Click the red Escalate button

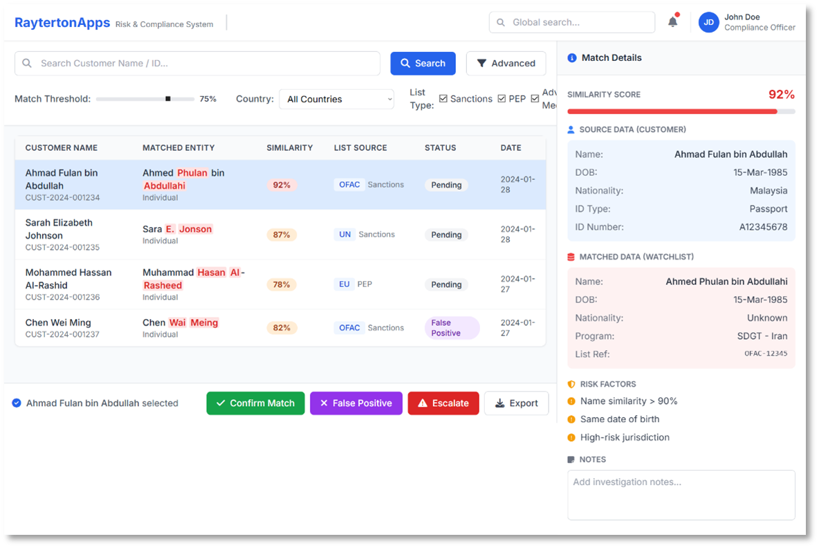tap(443, 403)
